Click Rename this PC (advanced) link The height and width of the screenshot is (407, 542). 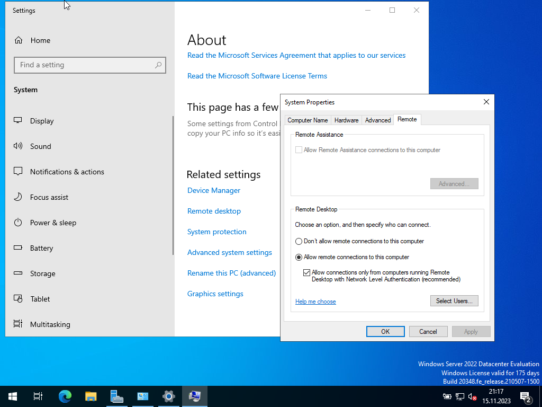[232, 273]
